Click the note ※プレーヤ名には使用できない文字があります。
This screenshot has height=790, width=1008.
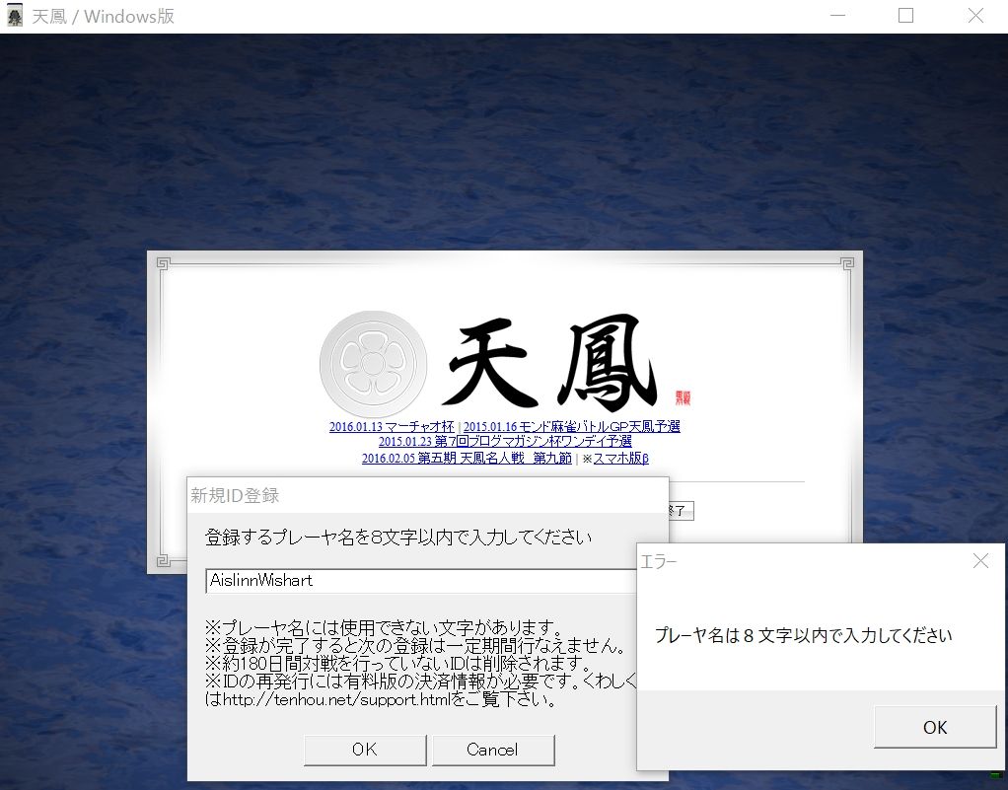(385, 626)
